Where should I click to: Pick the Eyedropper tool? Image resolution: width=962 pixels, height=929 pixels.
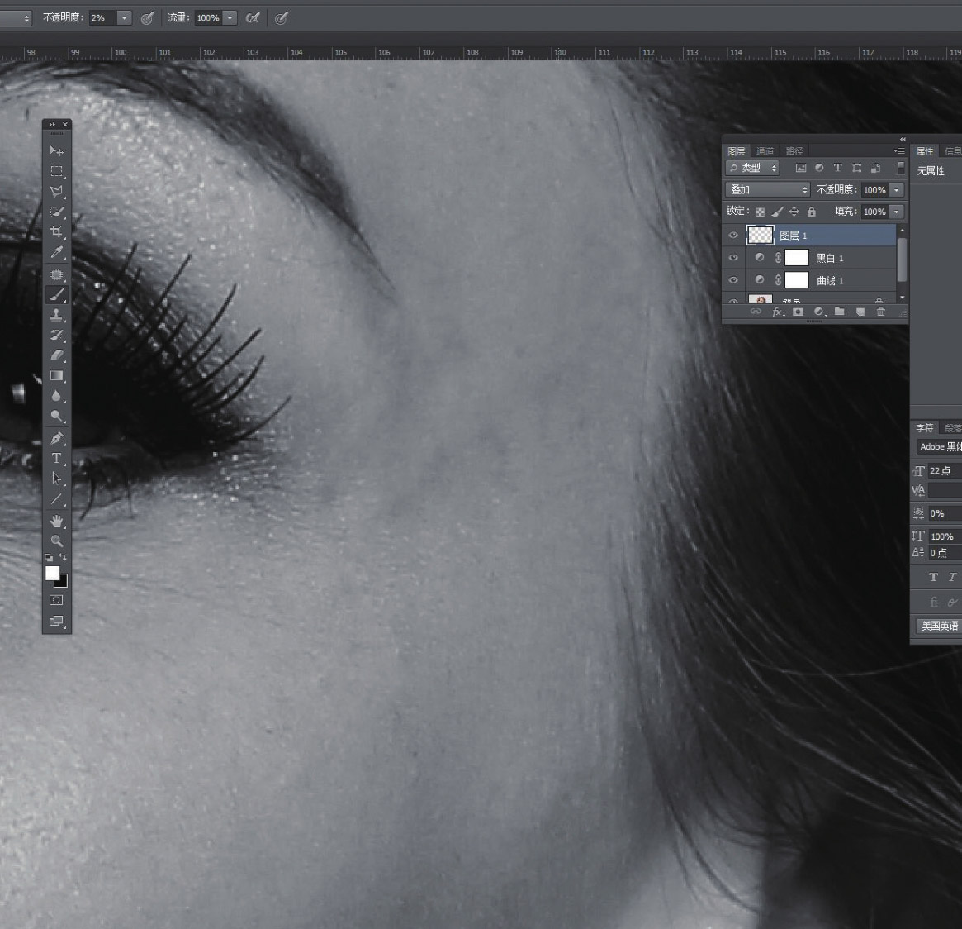[x=56, y=253]
